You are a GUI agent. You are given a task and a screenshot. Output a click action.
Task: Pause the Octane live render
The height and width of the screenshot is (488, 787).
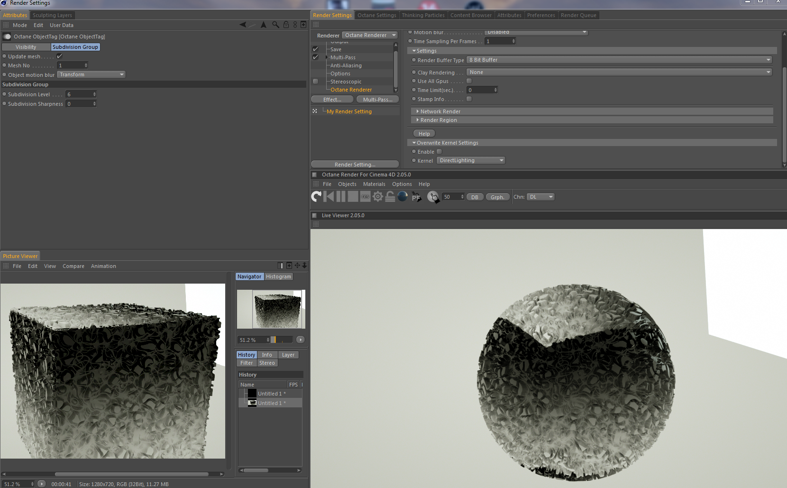pos(341,196)
